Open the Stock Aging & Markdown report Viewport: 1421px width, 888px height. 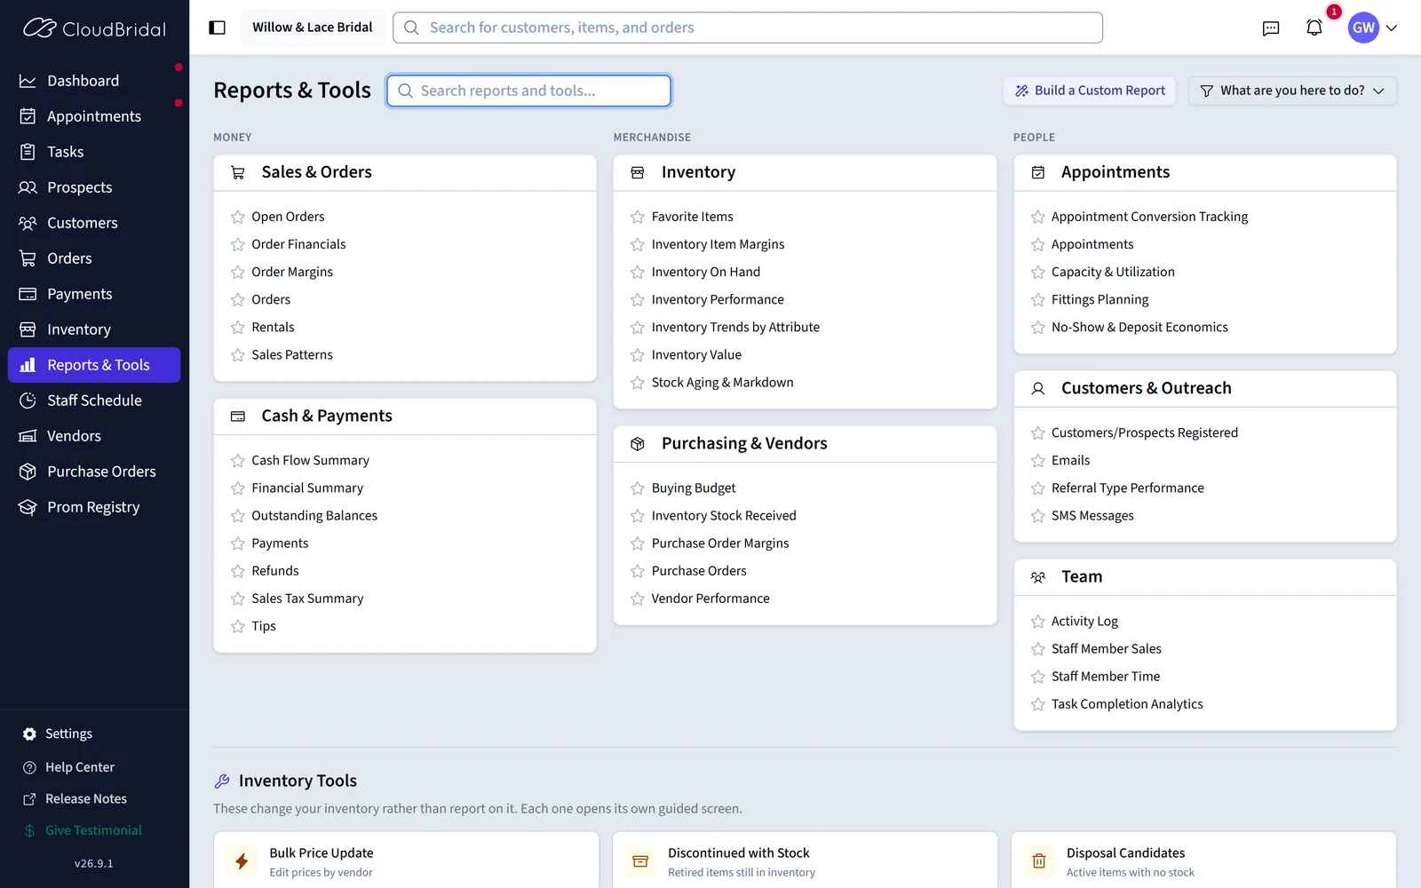point(722,383)
